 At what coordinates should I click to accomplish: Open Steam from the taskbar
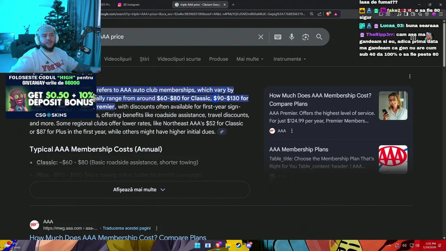click(238, 245)
